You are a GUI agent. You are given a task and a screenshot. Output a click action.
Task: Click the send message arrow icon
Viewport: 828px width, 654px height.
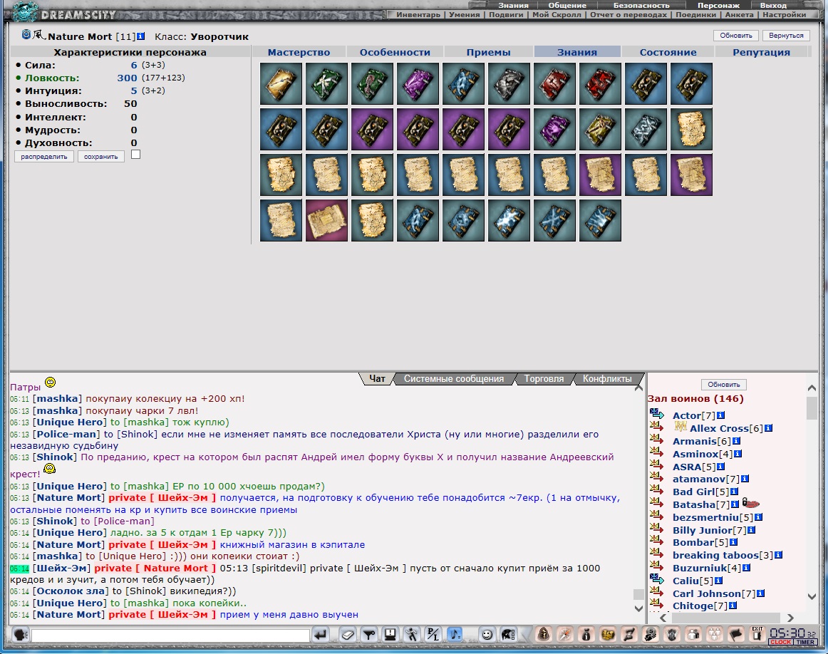pyautogui.click(x=321, y=634)
